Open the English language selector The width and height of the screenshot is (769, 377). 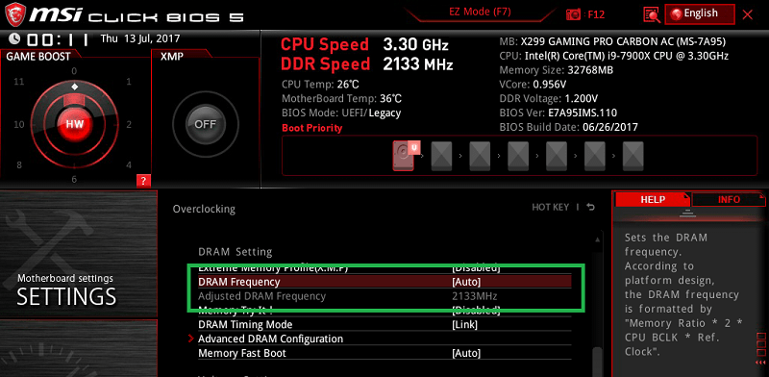tap(700, 13)
